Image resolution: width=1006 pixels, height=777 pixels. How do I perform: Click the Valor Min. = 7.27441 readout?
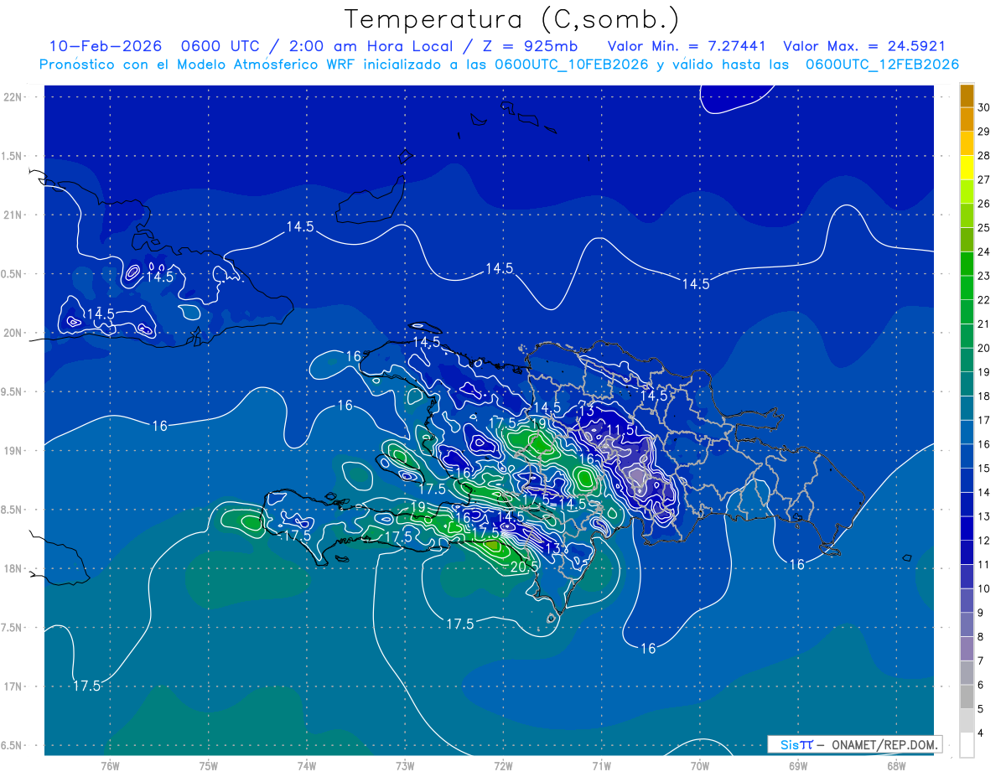689,46
